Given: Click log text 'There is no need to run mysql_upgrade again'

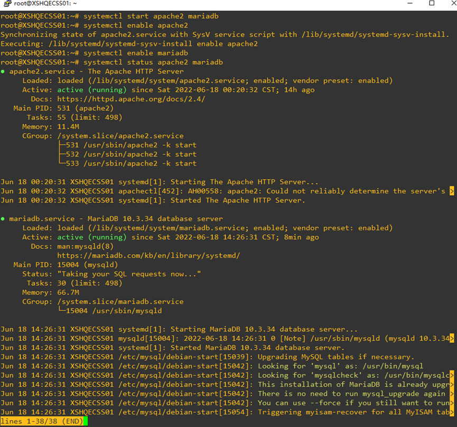Looking at the screenshot, I should (351, 394).
